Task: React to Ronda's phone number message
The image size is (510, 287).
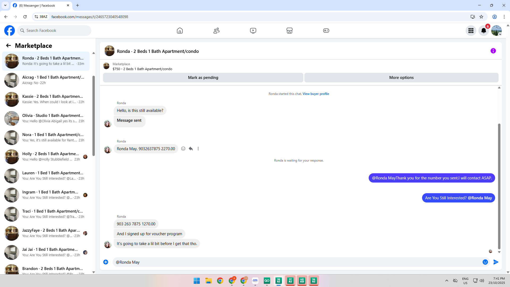Action: point(183,149)
